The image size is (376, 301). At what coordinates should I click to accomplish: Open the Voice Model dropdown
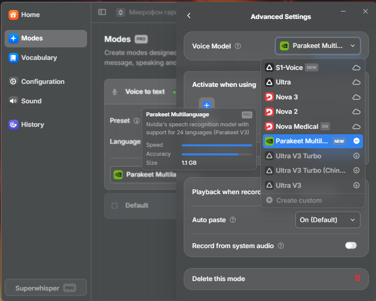[x=318, y=46]
